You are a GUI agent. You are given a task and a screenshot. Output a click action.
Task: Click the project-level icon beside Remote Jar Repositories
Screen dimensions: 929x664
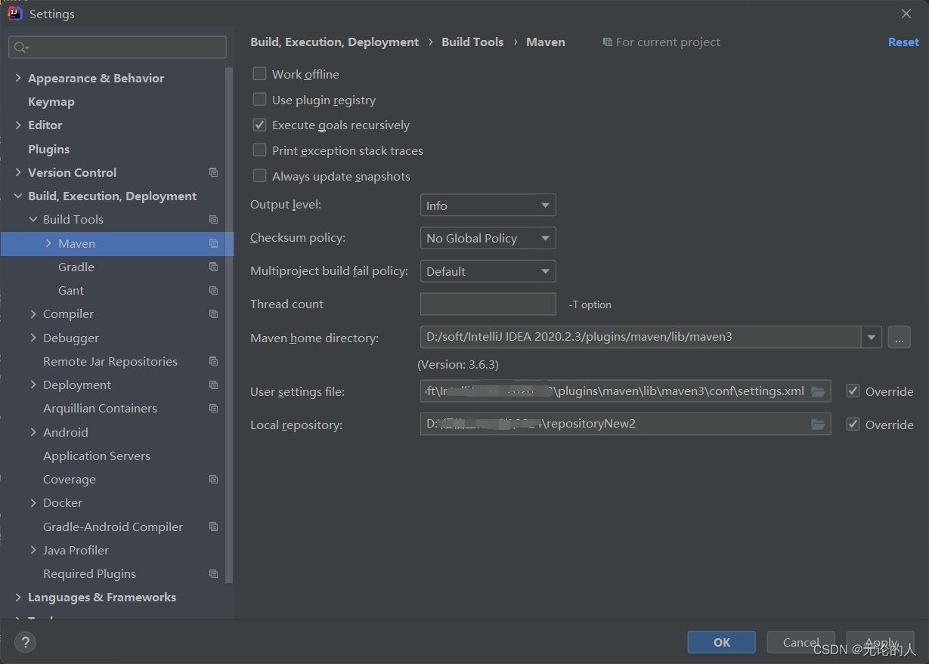coord(213,361)
